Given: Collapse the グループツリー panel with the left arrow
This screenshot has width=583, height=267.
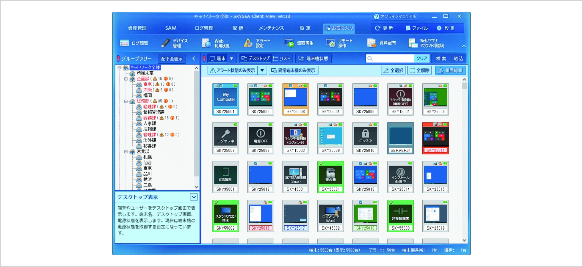Looking at the screenshot, I should click(x=194, y=59).
